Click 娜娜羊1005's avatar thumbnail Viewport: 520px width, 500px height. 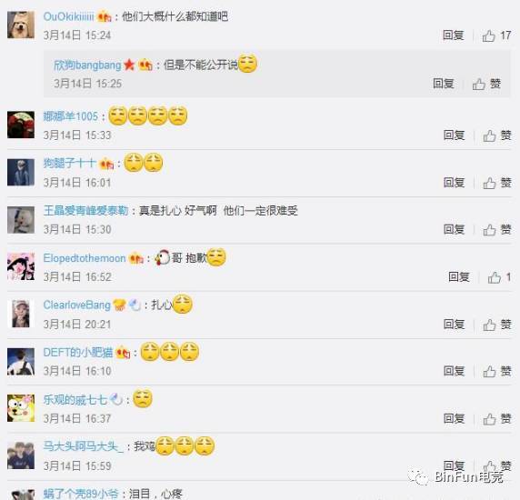pos(21,125)
